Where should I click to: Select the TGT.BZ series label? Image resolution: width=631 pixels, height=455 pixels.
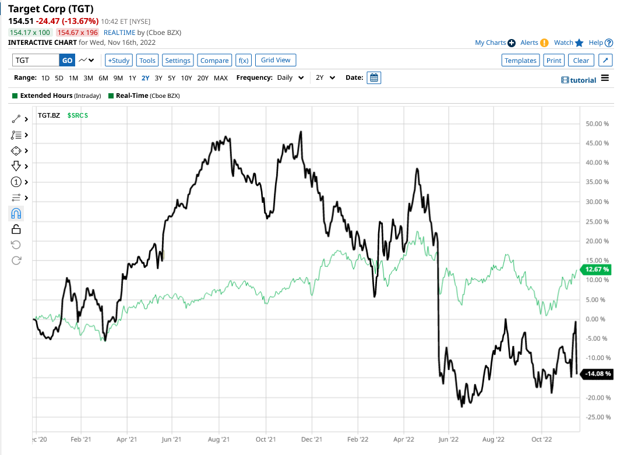(x=49, y=115)
